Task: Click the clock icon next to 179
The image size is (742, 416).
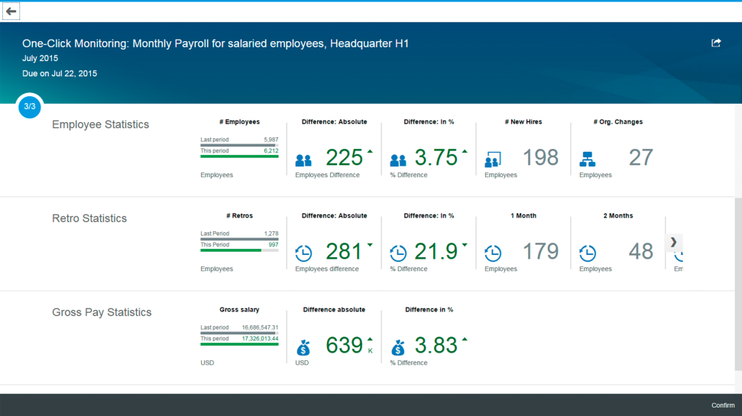Action: coord(493,253)
